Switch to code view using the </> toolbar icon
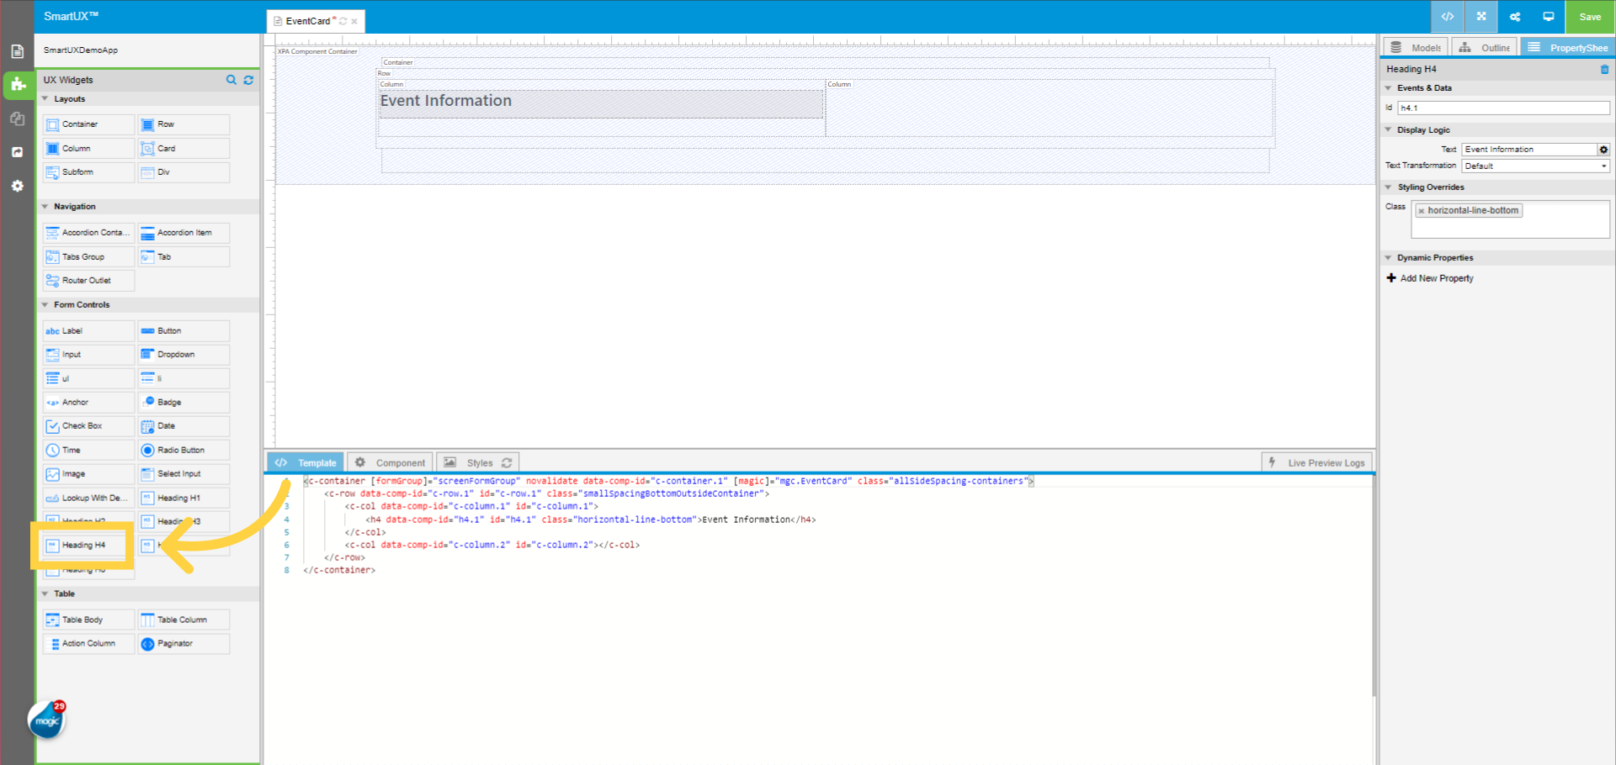Screen dimensions: 1616x765 (x=1447, y=17)
